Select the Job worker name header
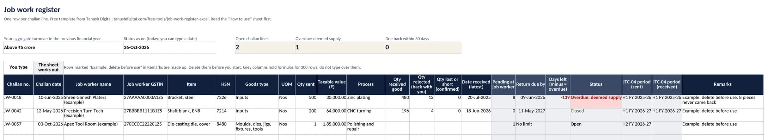This screenshot has width=768, height=140. [x=94, y=84]
